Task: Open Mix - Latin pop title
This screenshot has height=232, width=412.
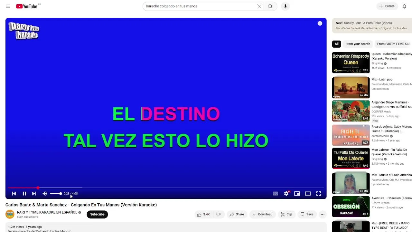Action: (382, 79)
